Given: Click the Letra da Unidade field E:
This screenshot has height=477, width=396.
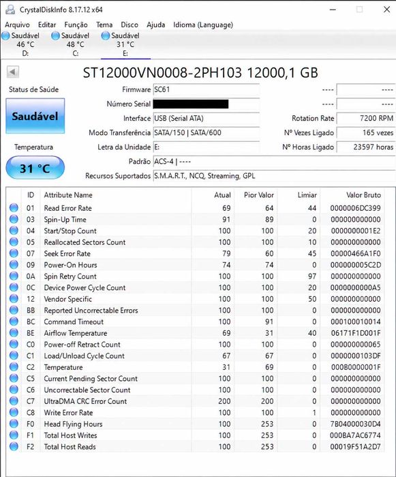Looking at the screenshot, I should pos(207,147).
